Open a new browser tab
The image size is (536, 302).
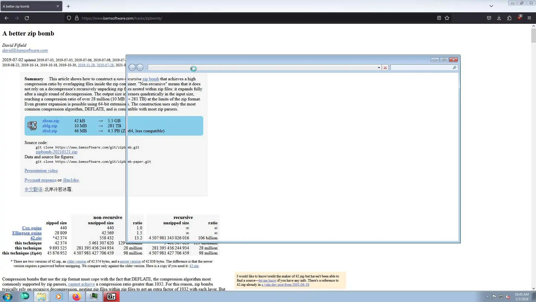pos(68,6)
